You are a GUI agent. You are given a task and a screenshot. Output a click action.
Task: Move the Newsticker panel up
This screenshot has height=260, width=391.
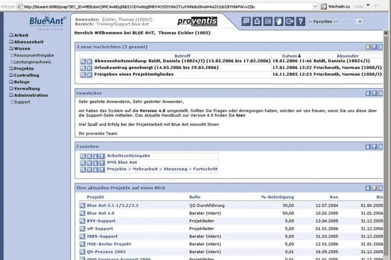[368, 93]
